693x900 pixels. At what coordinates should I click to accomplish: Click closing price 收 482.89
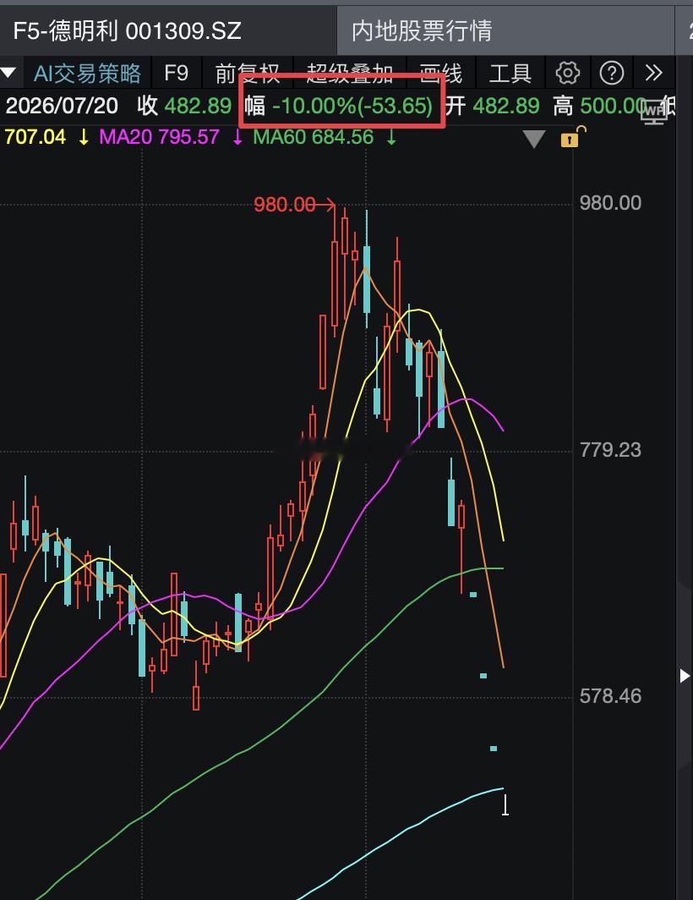point(183,106)
